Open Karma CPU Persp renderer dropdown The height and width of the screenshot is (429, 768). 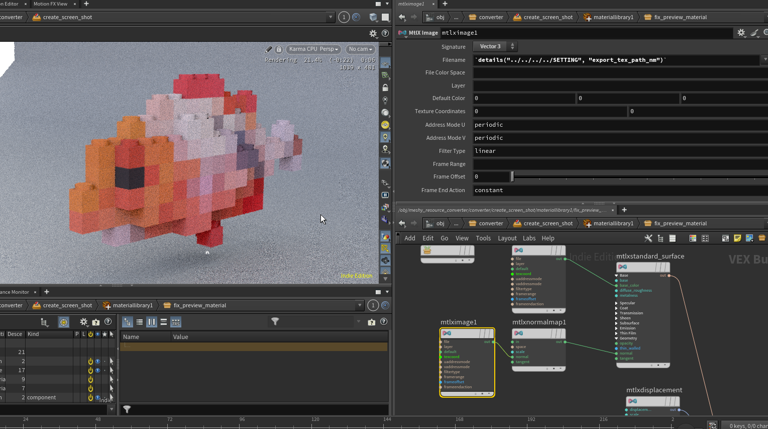(313, 49)
